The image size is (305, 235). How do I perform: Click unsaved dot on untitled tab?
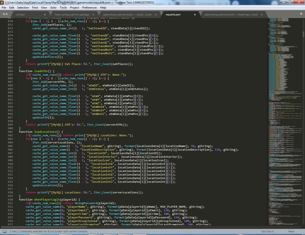(x=45, y=15)
